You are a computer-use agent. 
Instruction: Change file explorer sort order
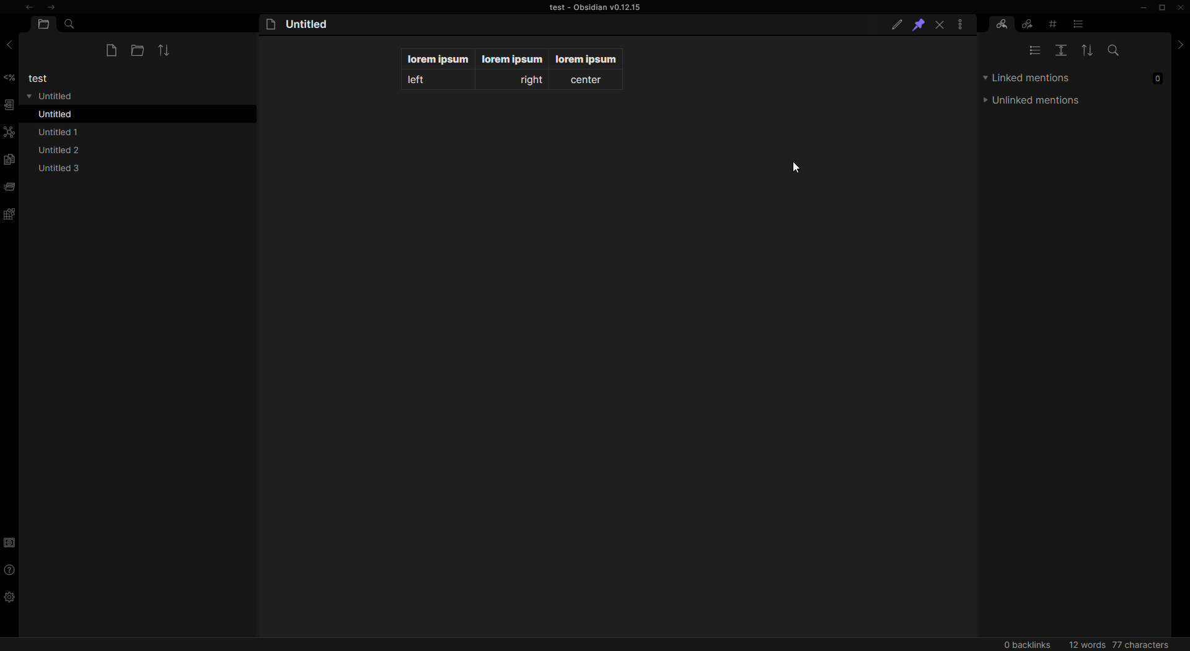[x=164, y=51]
